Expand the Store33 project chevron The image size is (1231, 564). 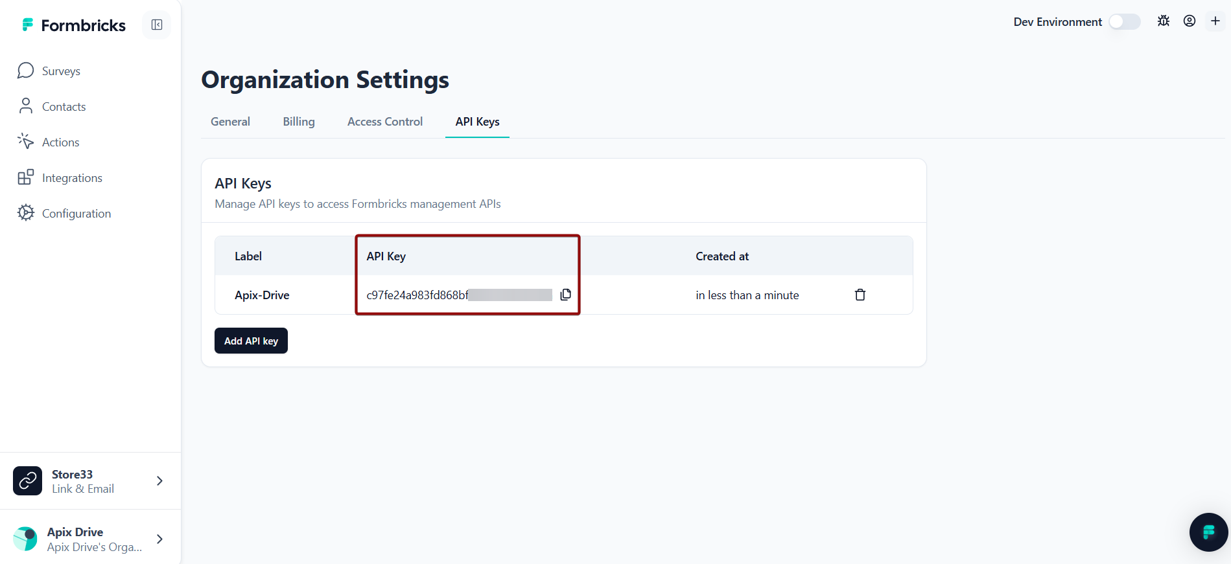click(x=159, y=480)
